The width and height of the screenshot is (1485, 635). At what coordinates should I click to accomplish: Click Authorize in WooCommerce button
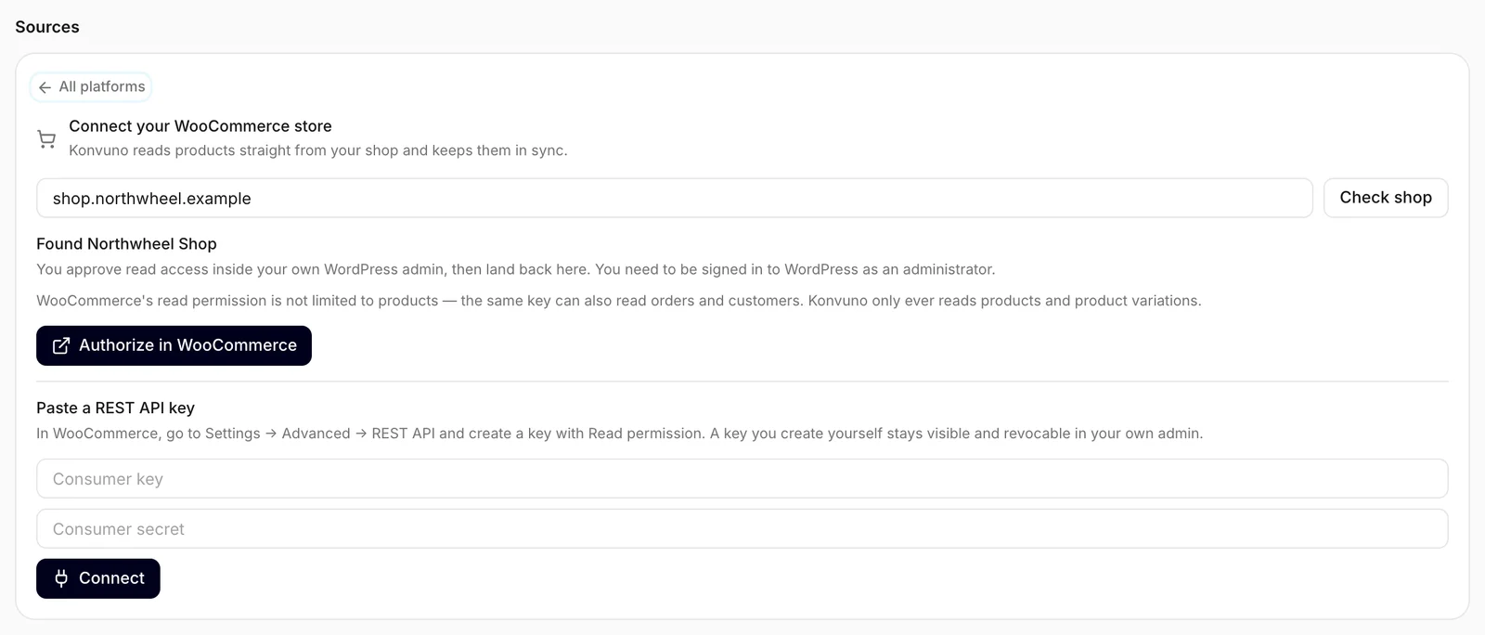coord(174,345)
